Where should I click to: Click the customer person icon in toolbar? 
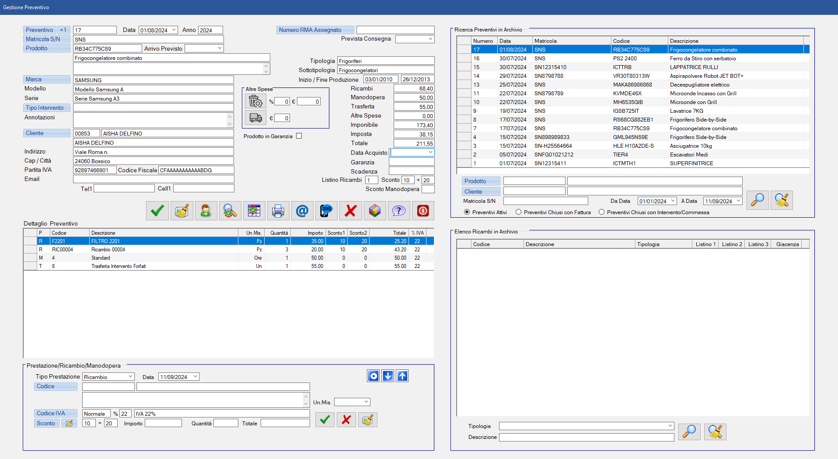[x=206, y=211]
